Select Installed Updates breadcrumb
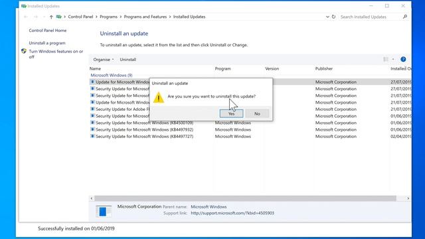This screenshot has width=425, height=239. pyautogui.click(x=189, y=17)
